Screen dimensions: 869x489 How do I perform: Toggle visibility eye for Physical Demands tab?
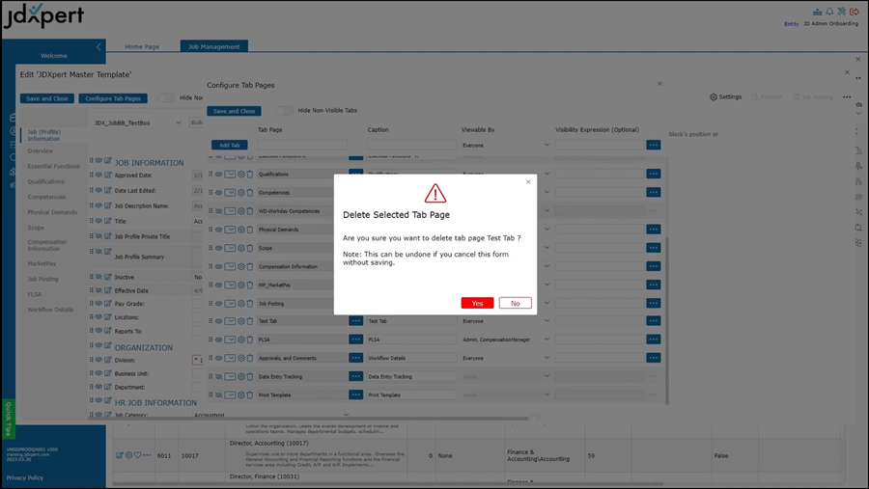219,230
